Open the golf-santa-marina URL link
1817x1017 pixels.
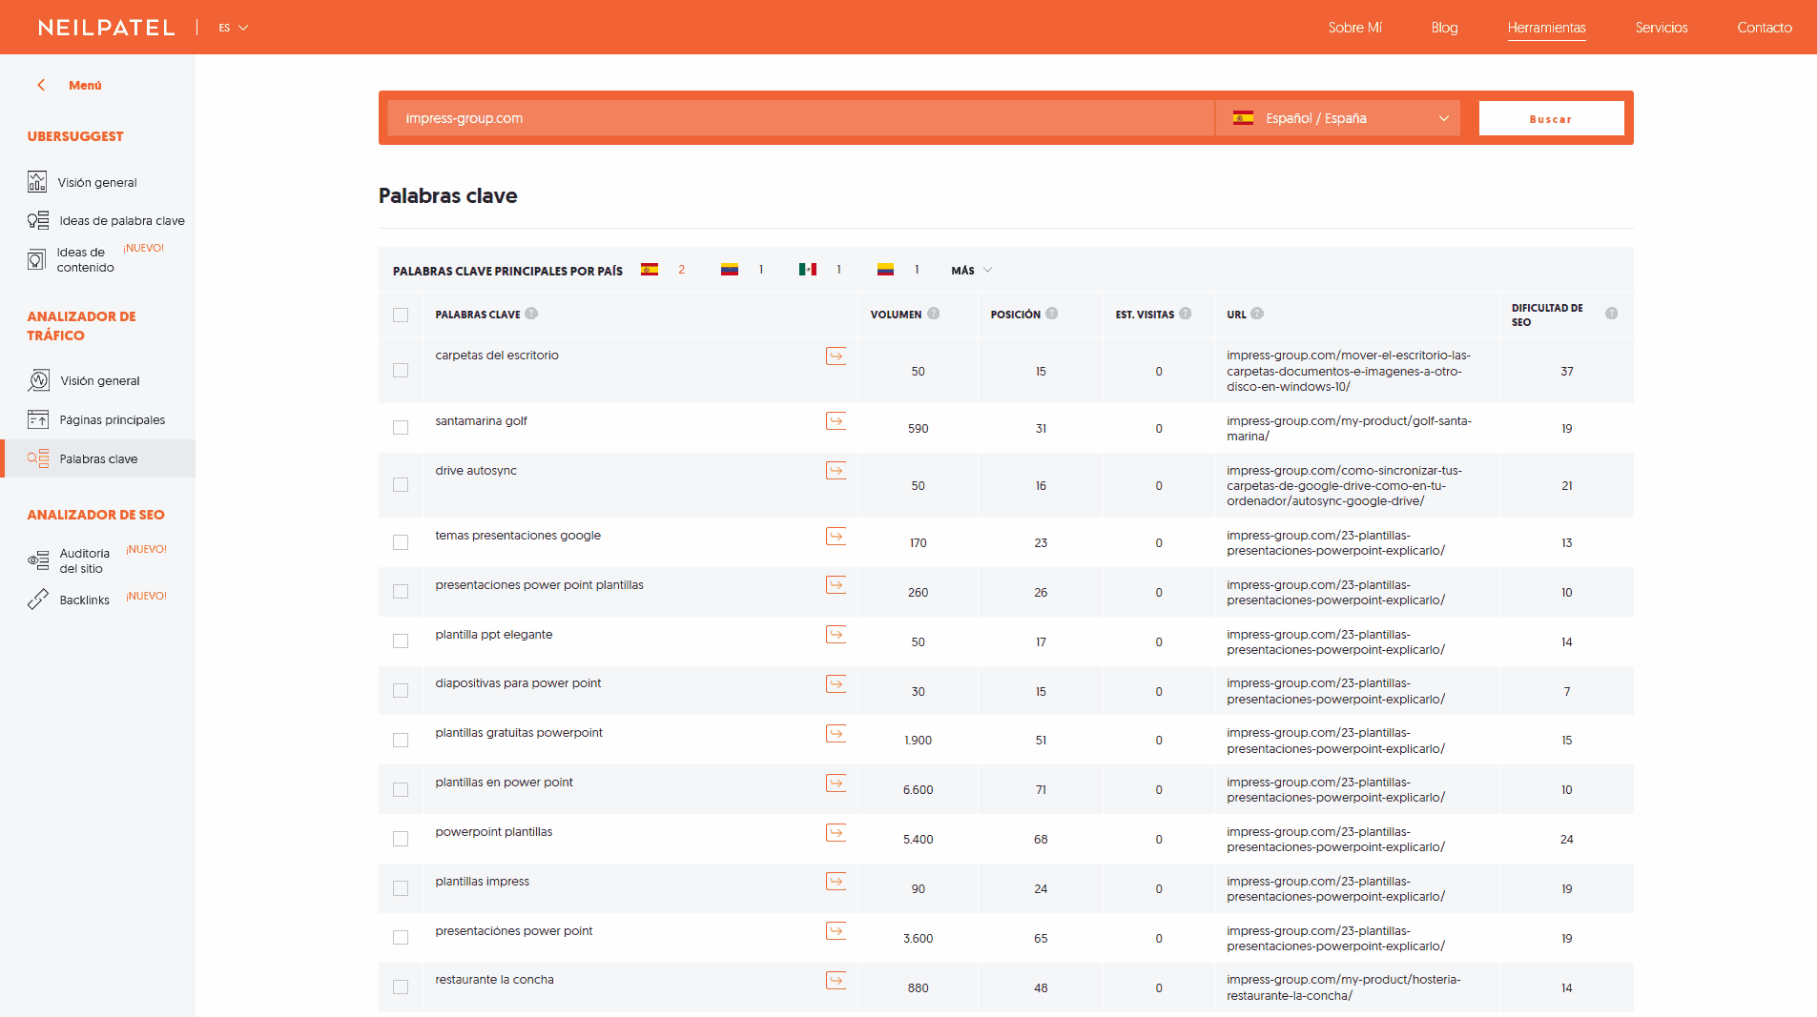1349,428
